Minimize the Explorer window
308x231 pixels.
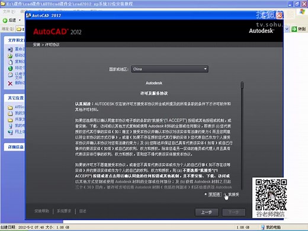click(x=290, y=4)
